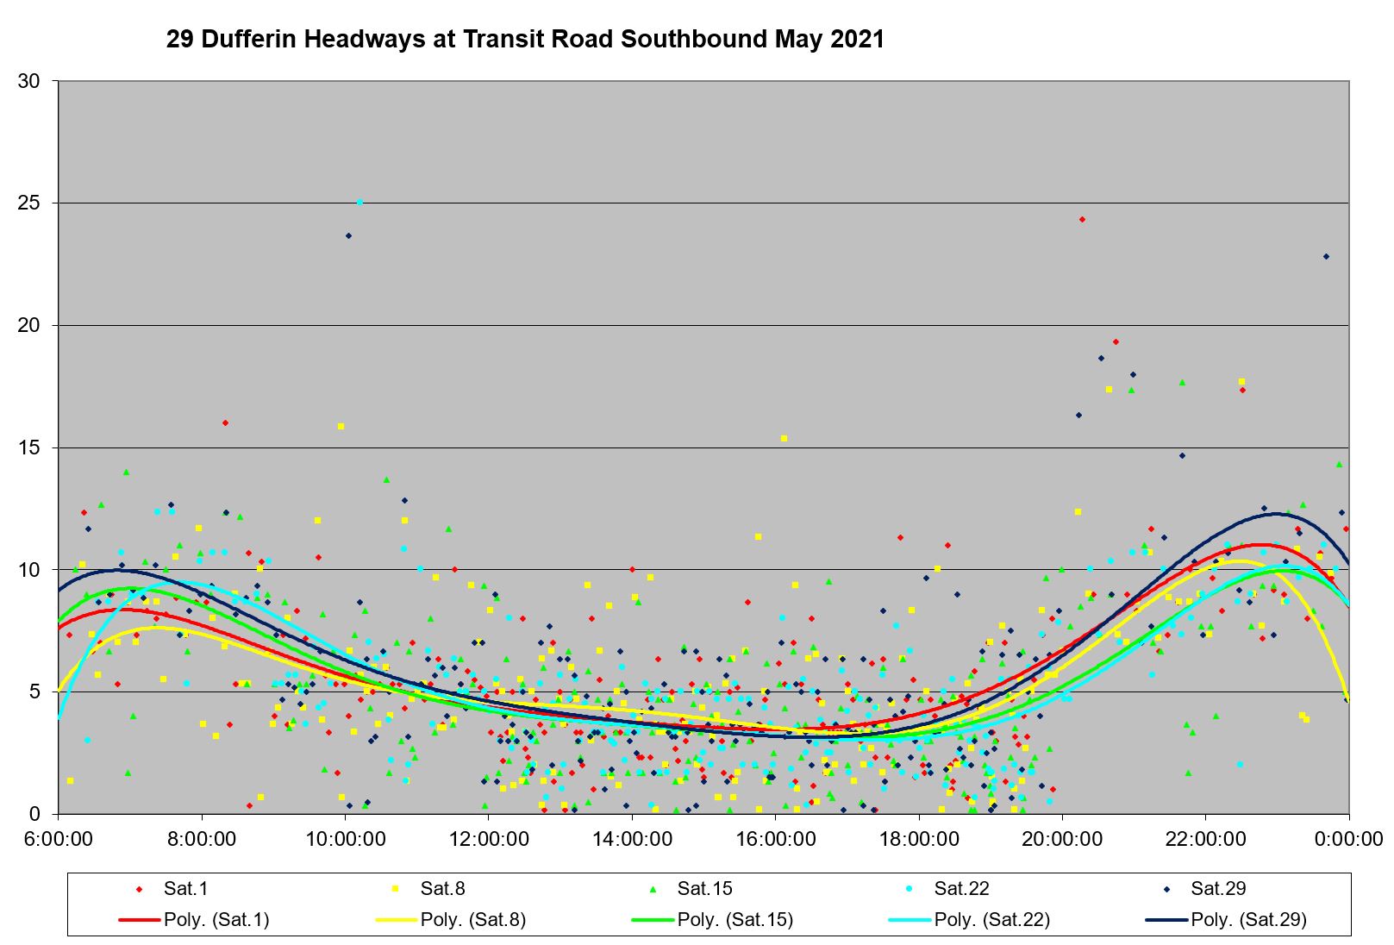Select the red outlier point above 24 minutes
The height and width of the screenshot is (945, 1394).
pyautogui.click(x=1082, y=219)
